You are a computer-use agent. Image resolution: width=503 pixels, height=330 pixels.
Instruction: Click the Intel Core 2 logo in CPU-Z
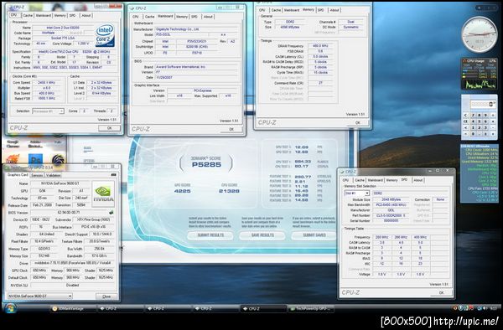click(106, 35)
